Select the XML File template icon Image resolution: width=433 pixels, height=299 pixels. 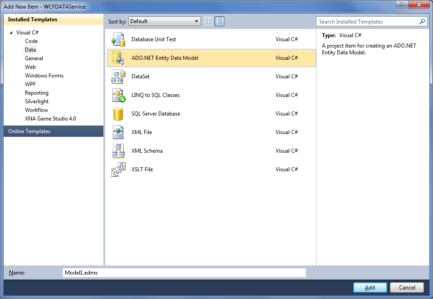coord(118,132)
